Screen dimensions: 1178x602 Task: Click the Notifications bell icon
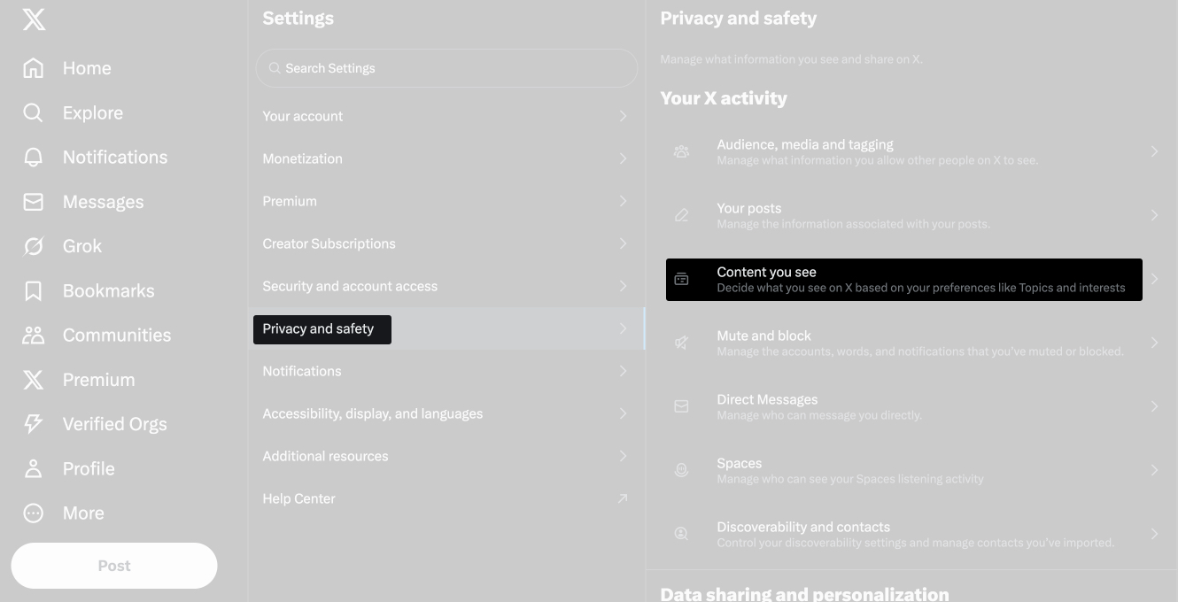(33, 157)
